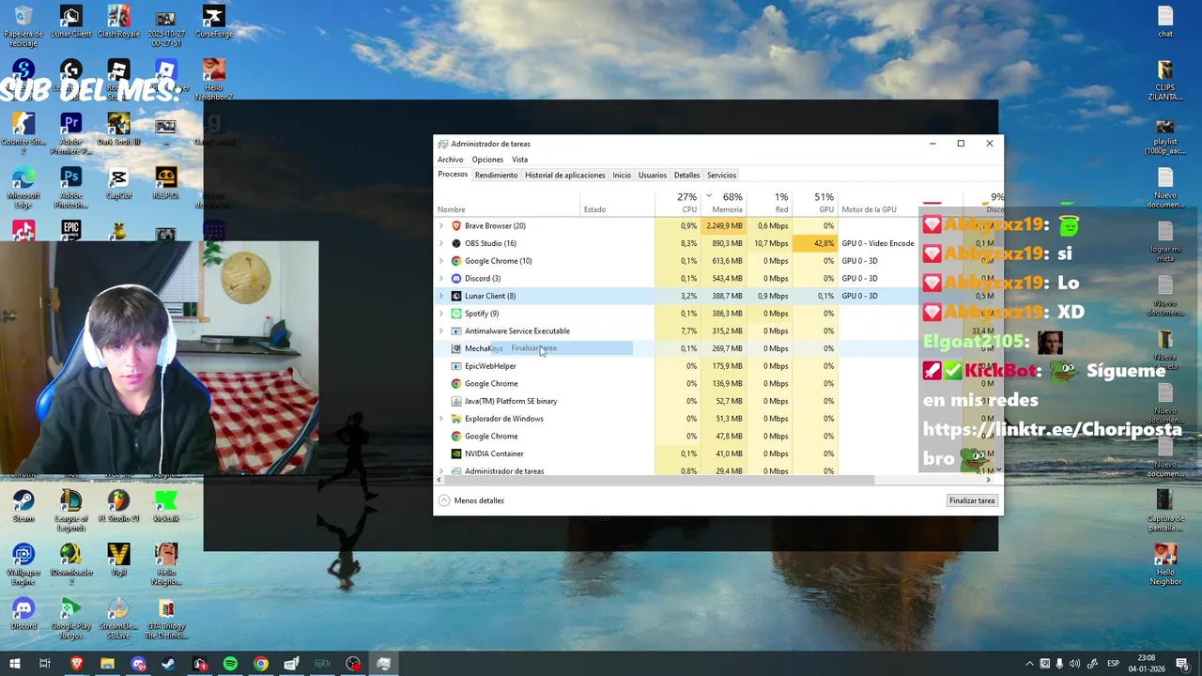Screen dimensions: 1202x676
Task: Open FL Studio 21 desktop shortcut
Action: pyautogui.click(x=118, y=506)
